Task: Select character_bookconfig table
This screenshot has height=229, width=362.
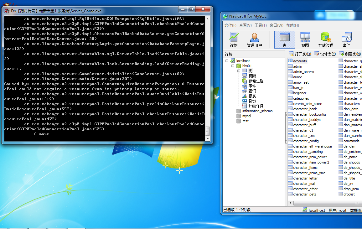Action: 309,114
